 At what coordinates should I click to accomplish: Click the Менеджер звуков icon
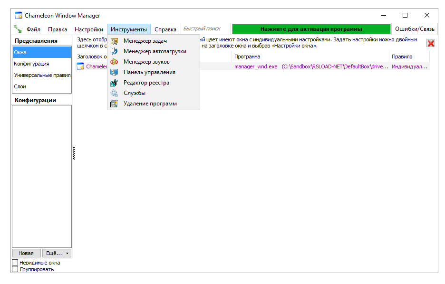(114, 62)
